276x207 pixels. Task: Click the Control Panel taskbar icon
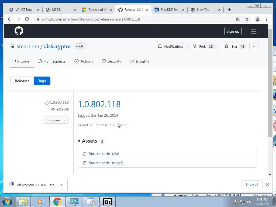(x=74, y=202)
